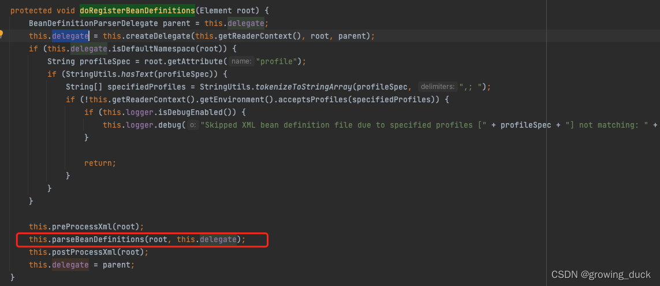Click the postProcessXml method call
This screenshot has width=660, height=286.
click(84, 252)
